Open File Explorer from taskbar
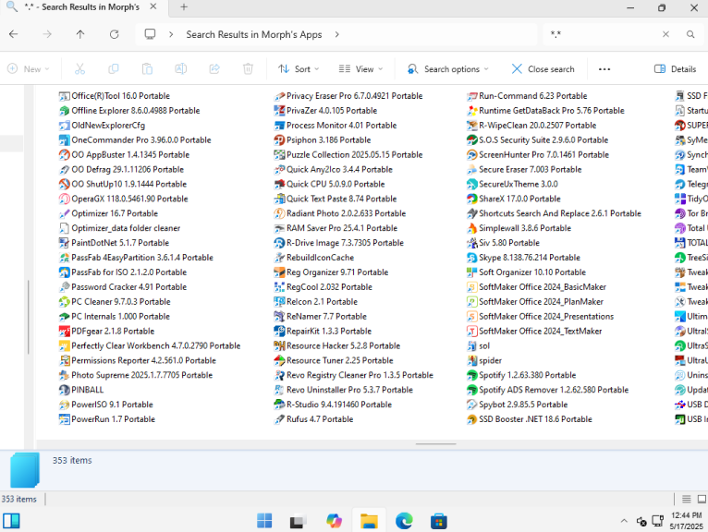Image resolution: width=708 pixels, height=532 pixels. click(x=369, y=521)
